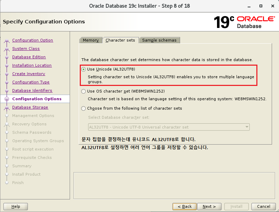This screenshot has height=212, width=279.
Task: Click the Oracle 19c Database logo
Action: pyautogui.click(x=244, y=22)
